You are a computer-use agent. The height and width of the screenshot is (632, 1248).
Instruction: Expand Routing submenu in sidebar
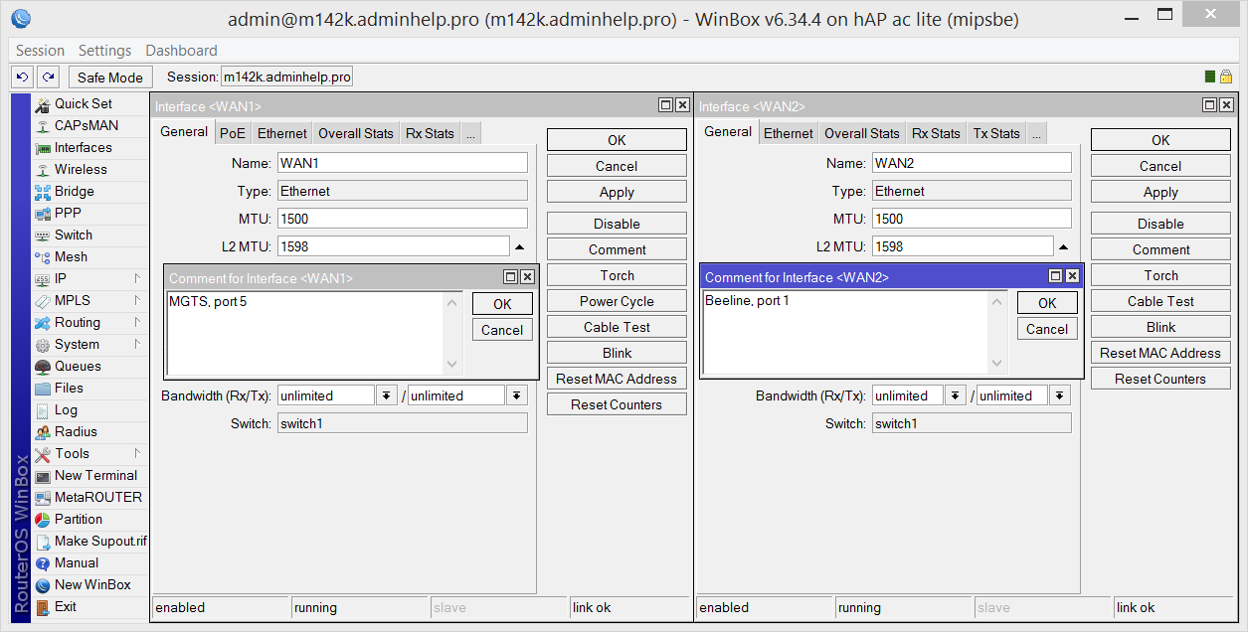(137, 322)
